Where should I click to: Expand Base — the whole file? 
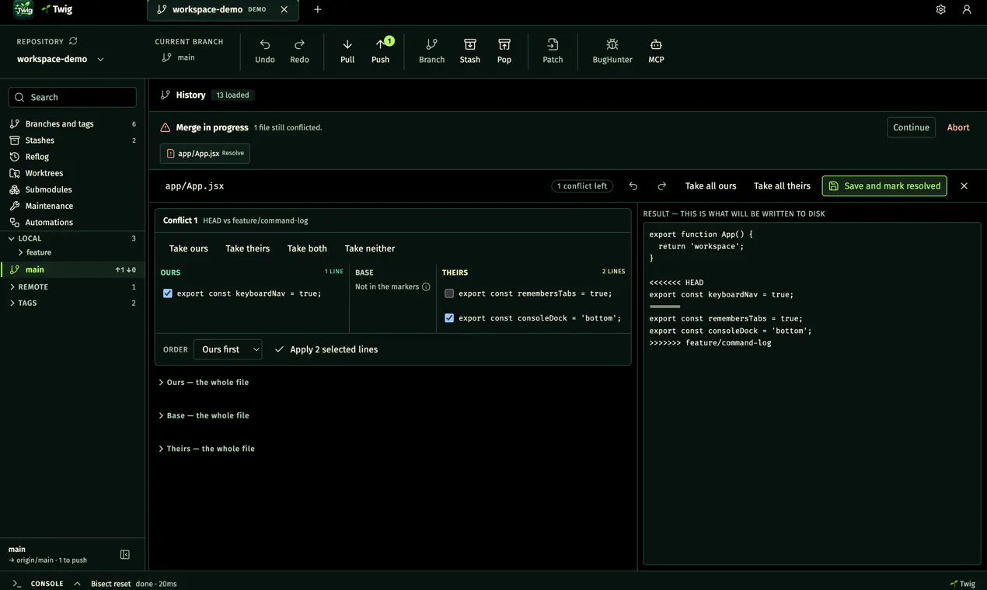tap(204, 416)
